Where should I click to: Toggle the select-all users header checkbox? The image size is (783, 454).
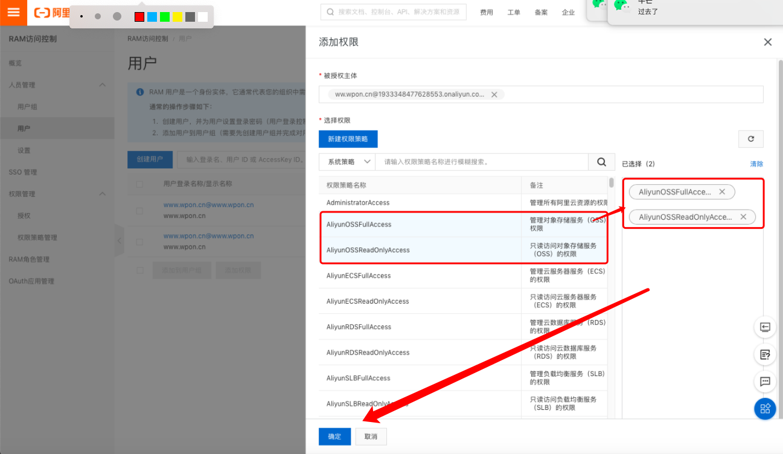(139, 184)
